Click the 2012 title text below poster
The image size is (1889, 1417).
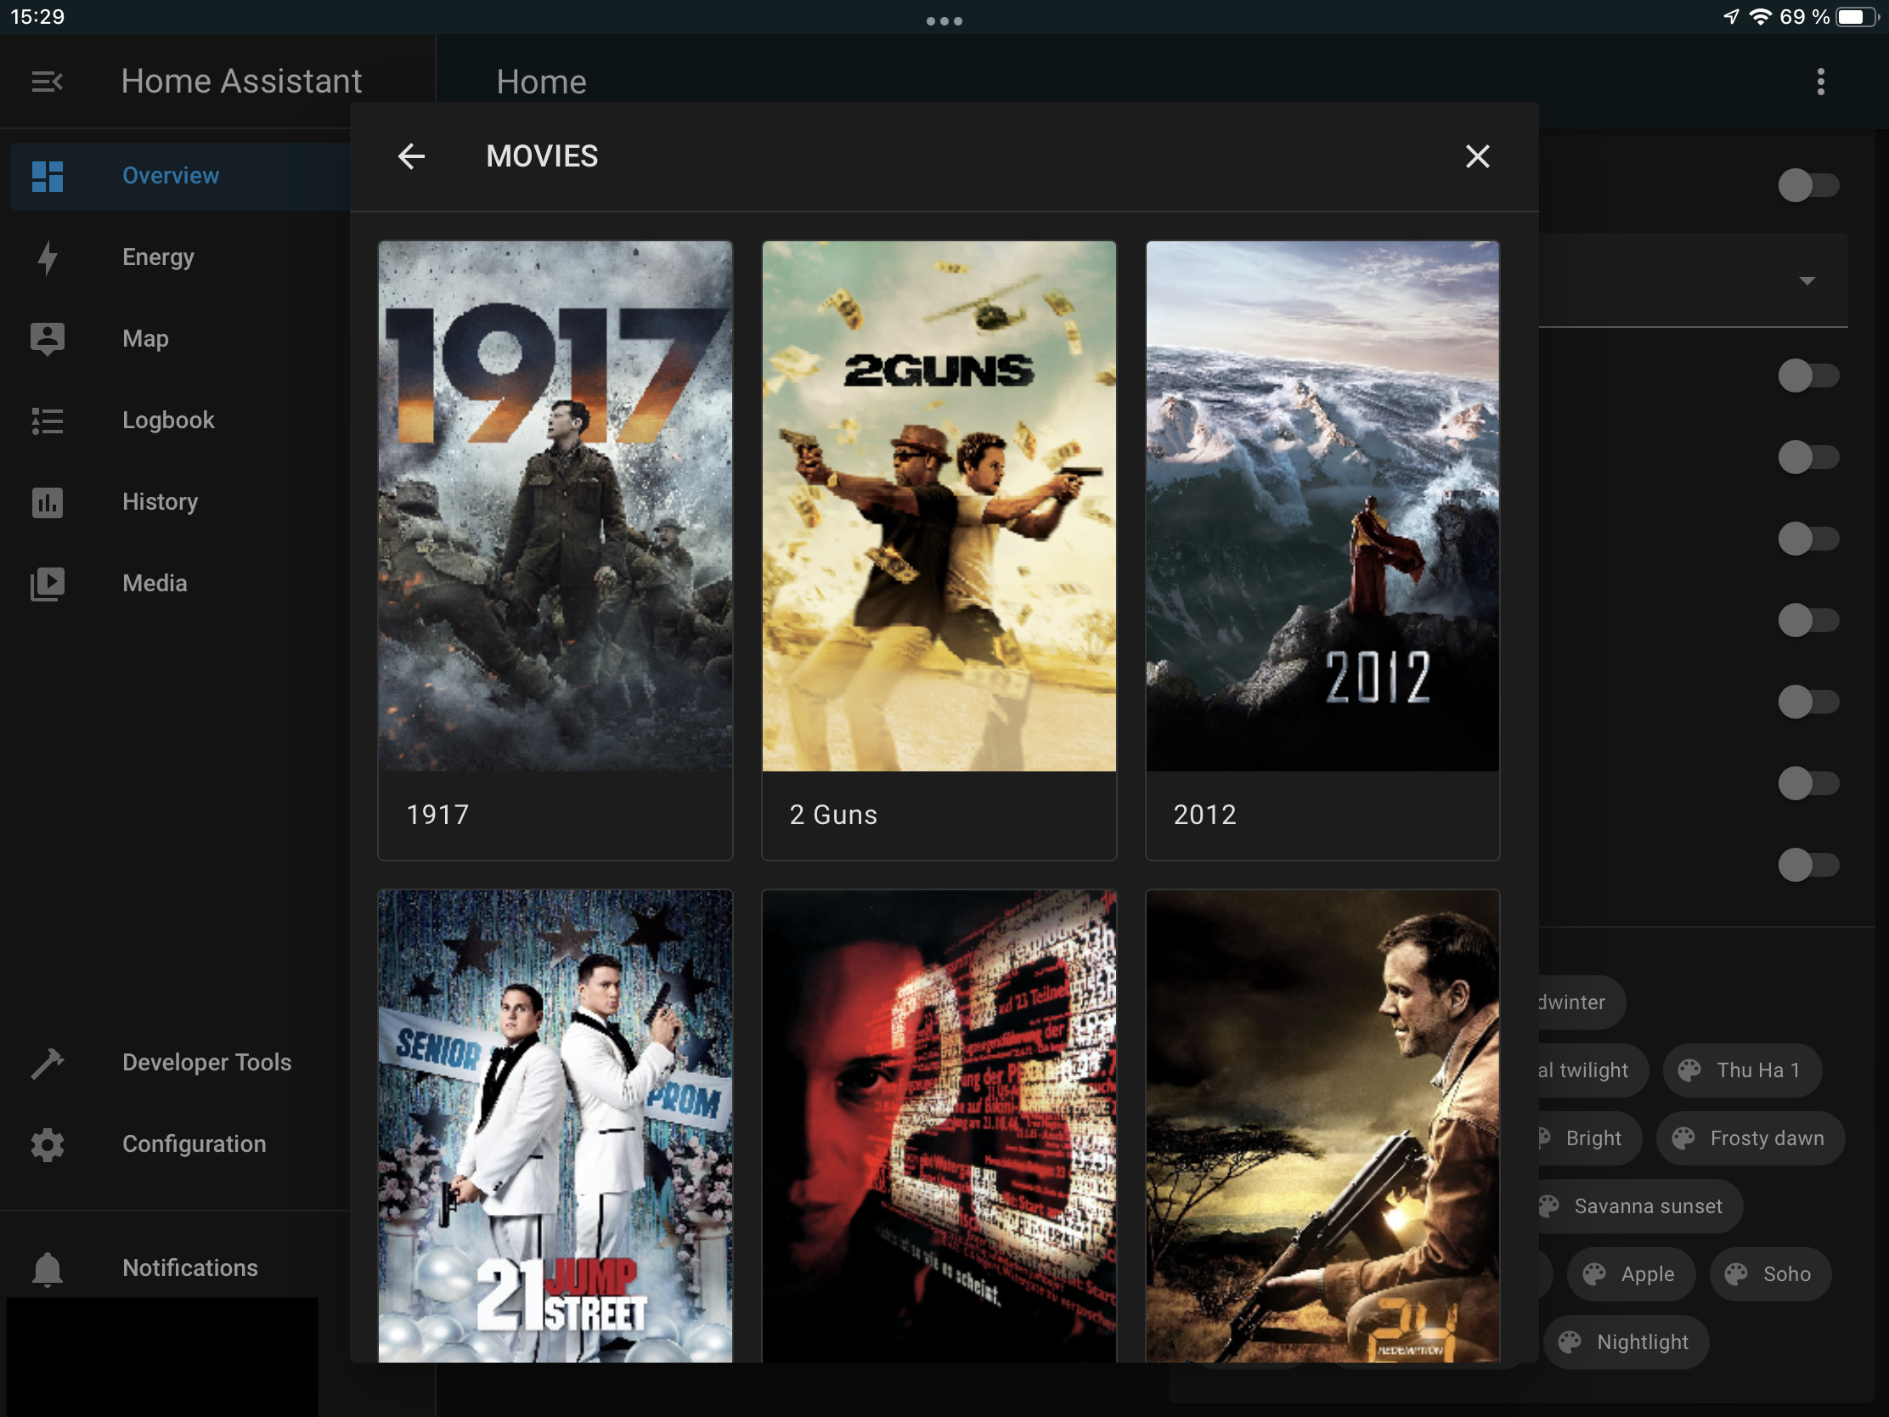pyautogui.click(x=1205, y=815)
